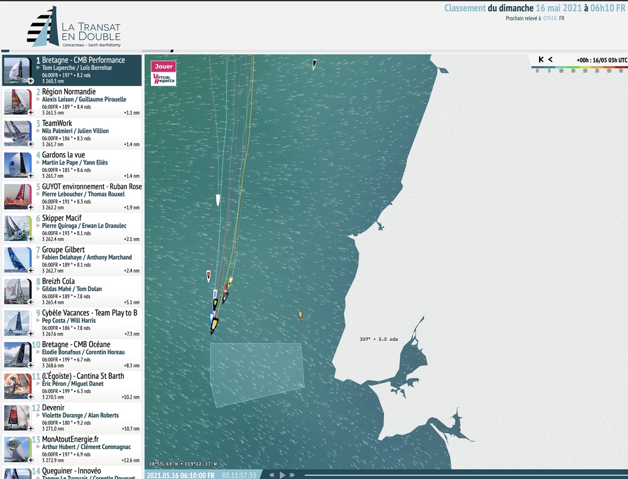Open the Devenir boat thumbnail

(18, 418)
